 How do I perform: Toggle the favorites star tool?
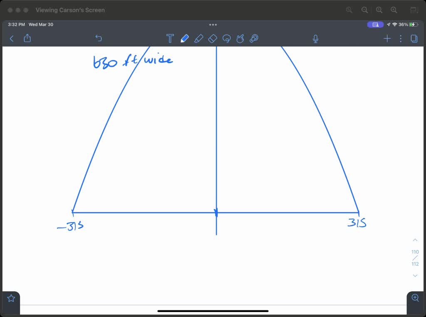coord(10,297)
